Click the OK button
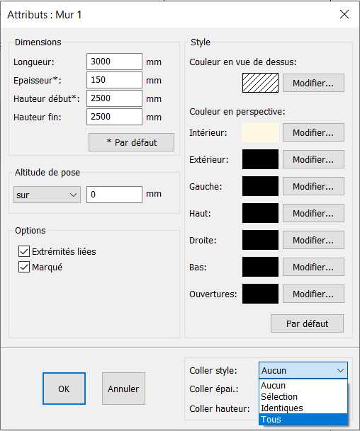The height and width of the screenshot is (431, 360). (64, 389)
